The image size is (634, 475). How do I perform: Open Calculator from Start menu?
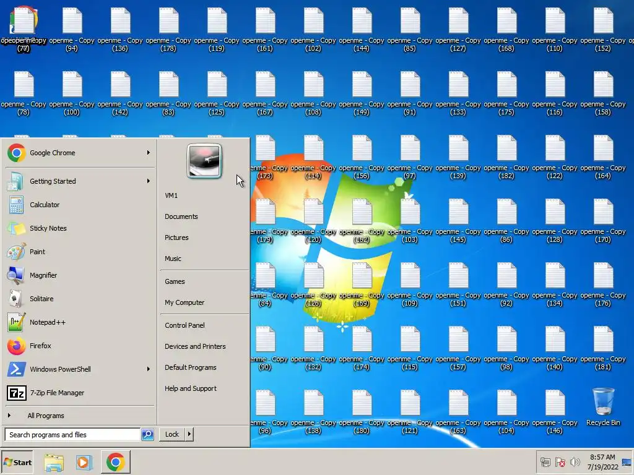80,205
